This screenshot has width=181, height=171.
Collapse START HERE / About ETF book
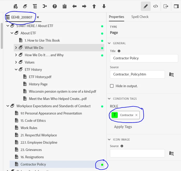tap(8, 26)
